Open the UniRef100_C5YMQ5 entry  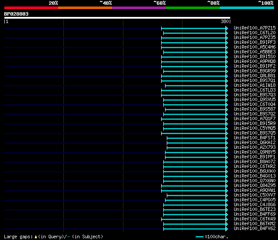[x=255, y=128]
